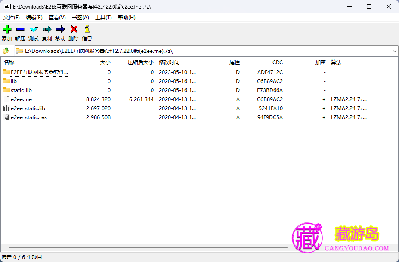Select the e2ee_static.lib file name

(28, 108)
